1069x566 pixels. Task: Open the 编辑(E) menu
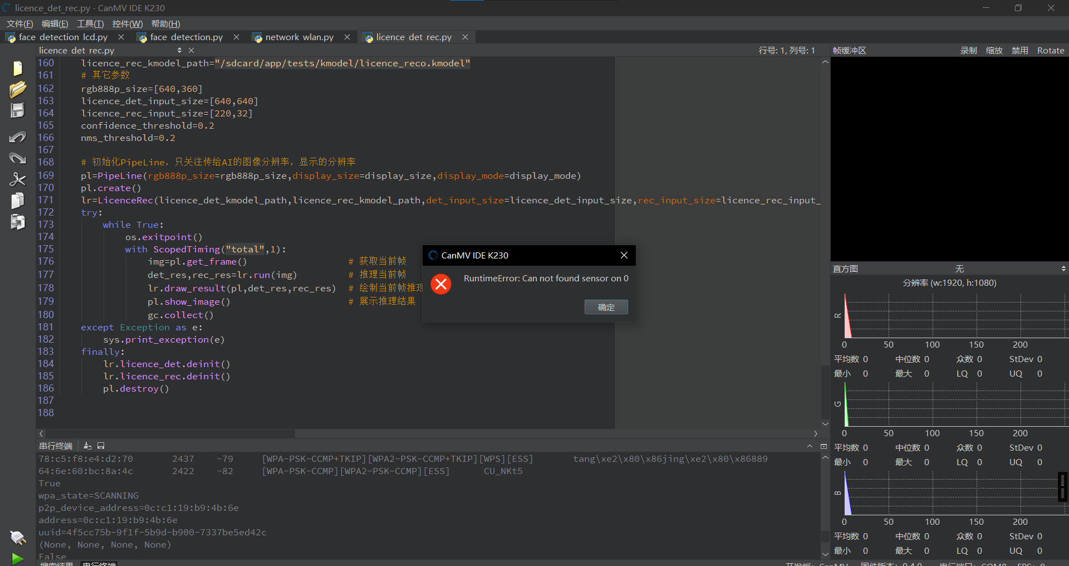tap(55, 23)
